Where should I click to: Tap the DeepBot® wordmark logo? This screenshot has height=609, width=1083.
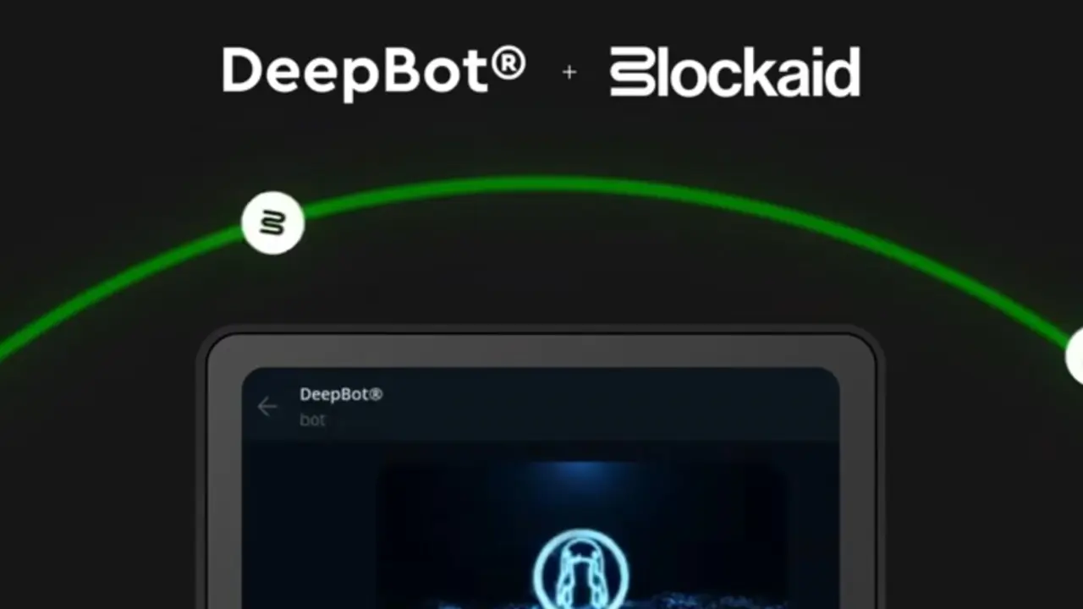372,73
